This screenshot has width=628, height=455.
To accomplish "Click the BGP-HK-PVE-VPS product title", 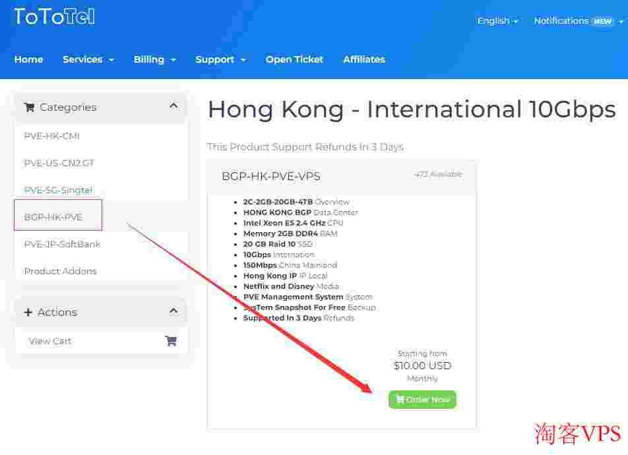I will point(270,176).
